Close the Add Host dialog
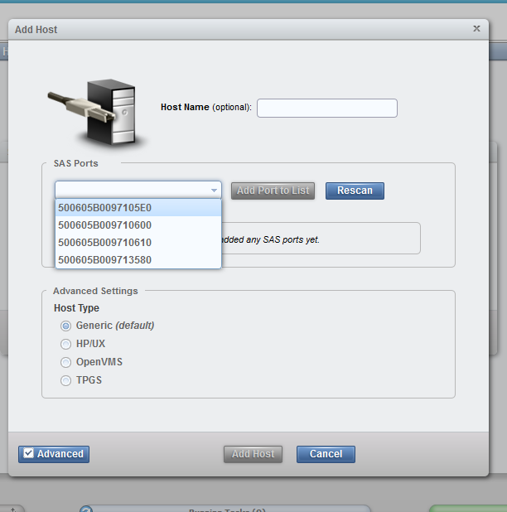This screenshot has width=507, height=512. pyautogui.click(x=476, y=29)
